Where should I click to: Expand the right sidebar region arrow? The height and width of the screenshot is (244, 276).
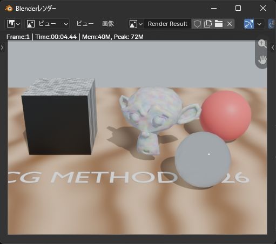pyautogui.click(x=273, y=48)
